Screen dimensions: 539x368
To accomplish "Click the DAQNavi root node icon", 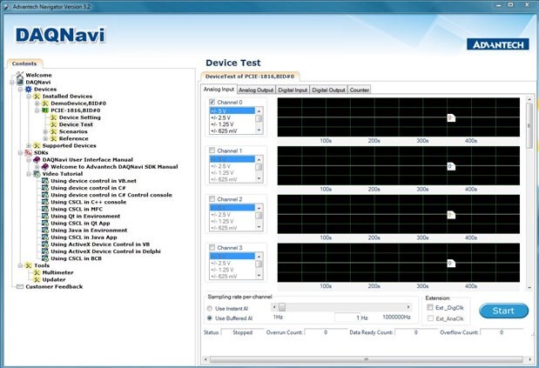I will [20, 82].
